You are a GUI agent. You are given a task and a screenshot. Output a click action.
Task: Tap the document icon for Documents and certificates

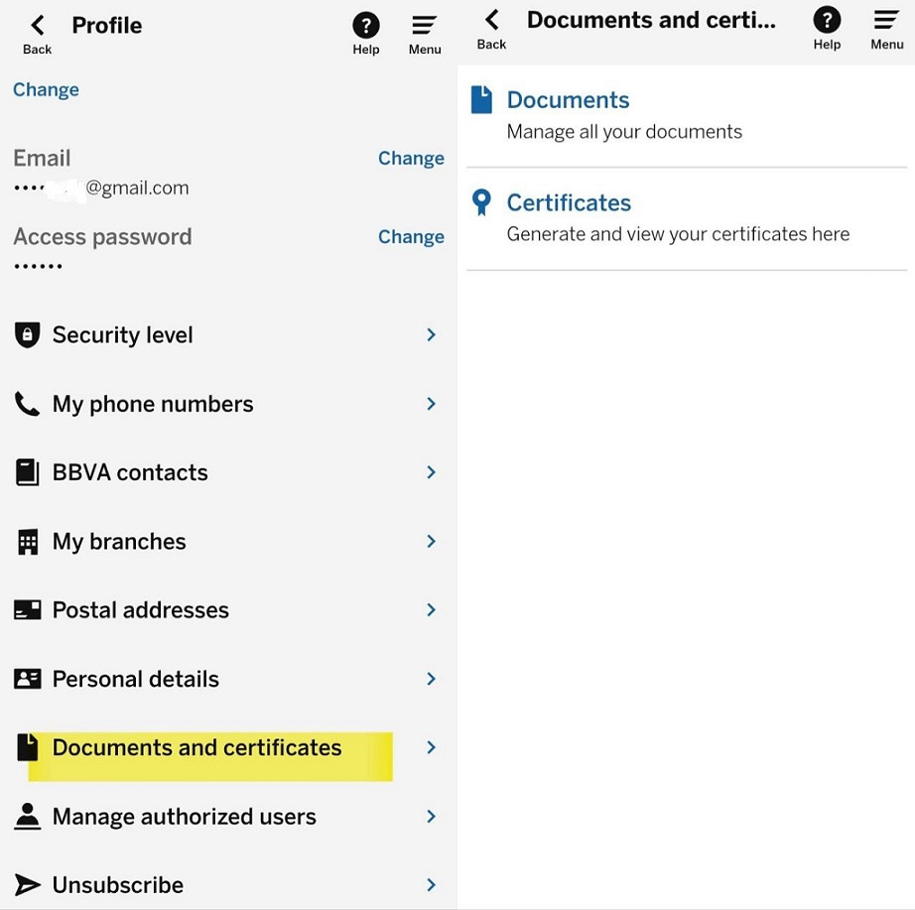(x=28, y=747)
